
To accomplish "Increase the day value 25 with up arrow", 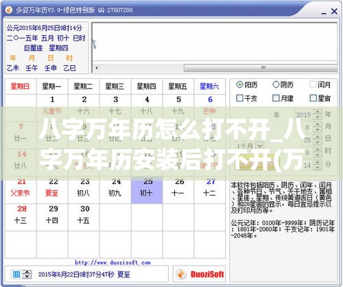I will coord(317,137).
